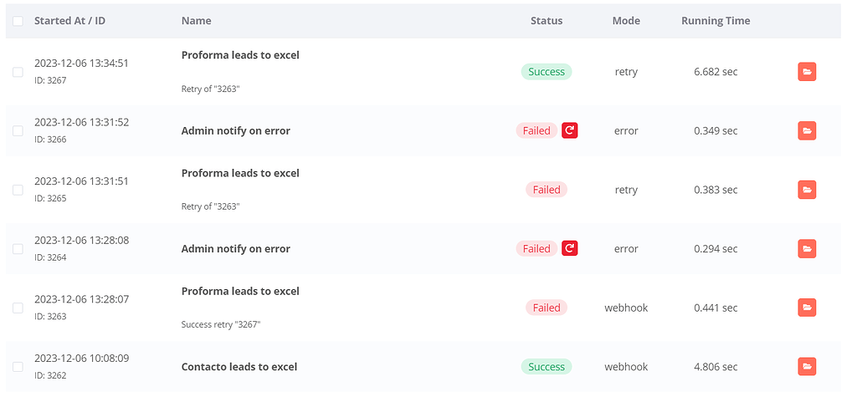This screenshot has height=402, width=857.
Task: Open the successful "Proforma leads to excel" retry
Action: [240, 55]
